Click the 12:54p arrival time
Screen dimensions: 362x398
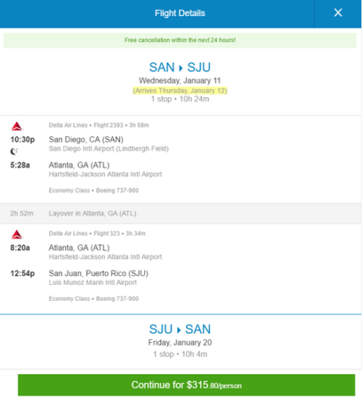coord(22,273)
